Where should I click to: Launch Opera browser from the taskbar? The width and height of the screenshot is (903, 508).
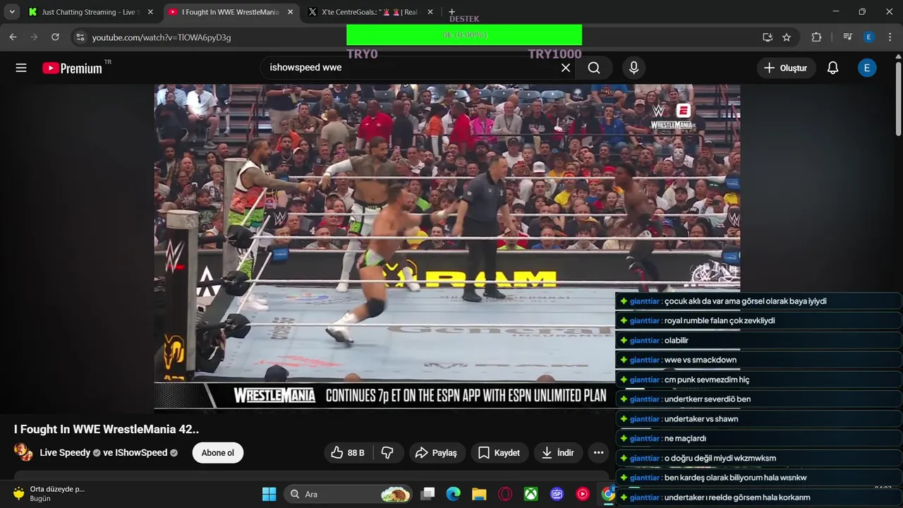pos(505,494)
